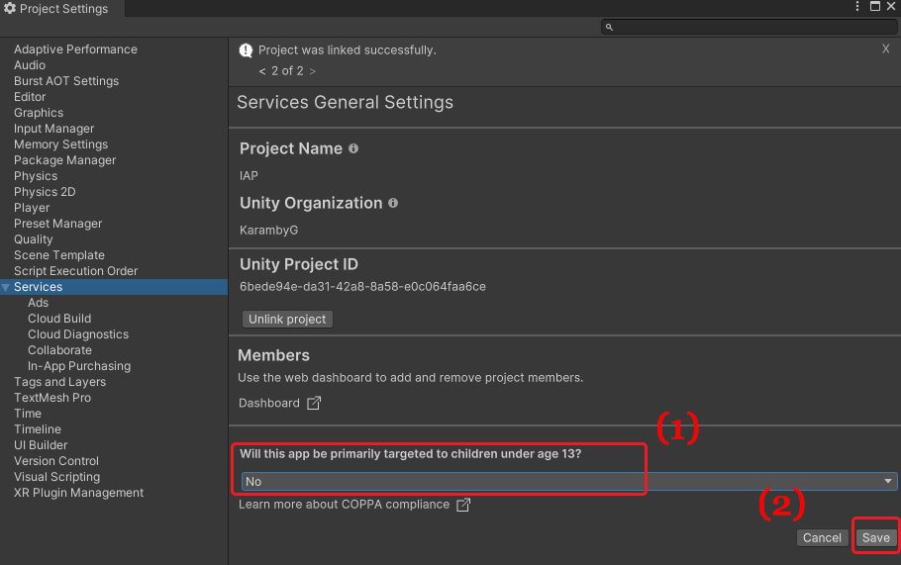Click the search magnifier icon
Image resolution: width=901 pixels, height=565 pixels.
[609, 27]
